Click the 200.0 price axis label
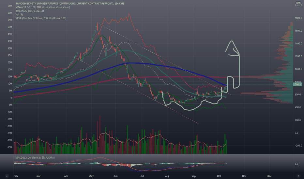This screenshot has width=304, height=179. 298,120
